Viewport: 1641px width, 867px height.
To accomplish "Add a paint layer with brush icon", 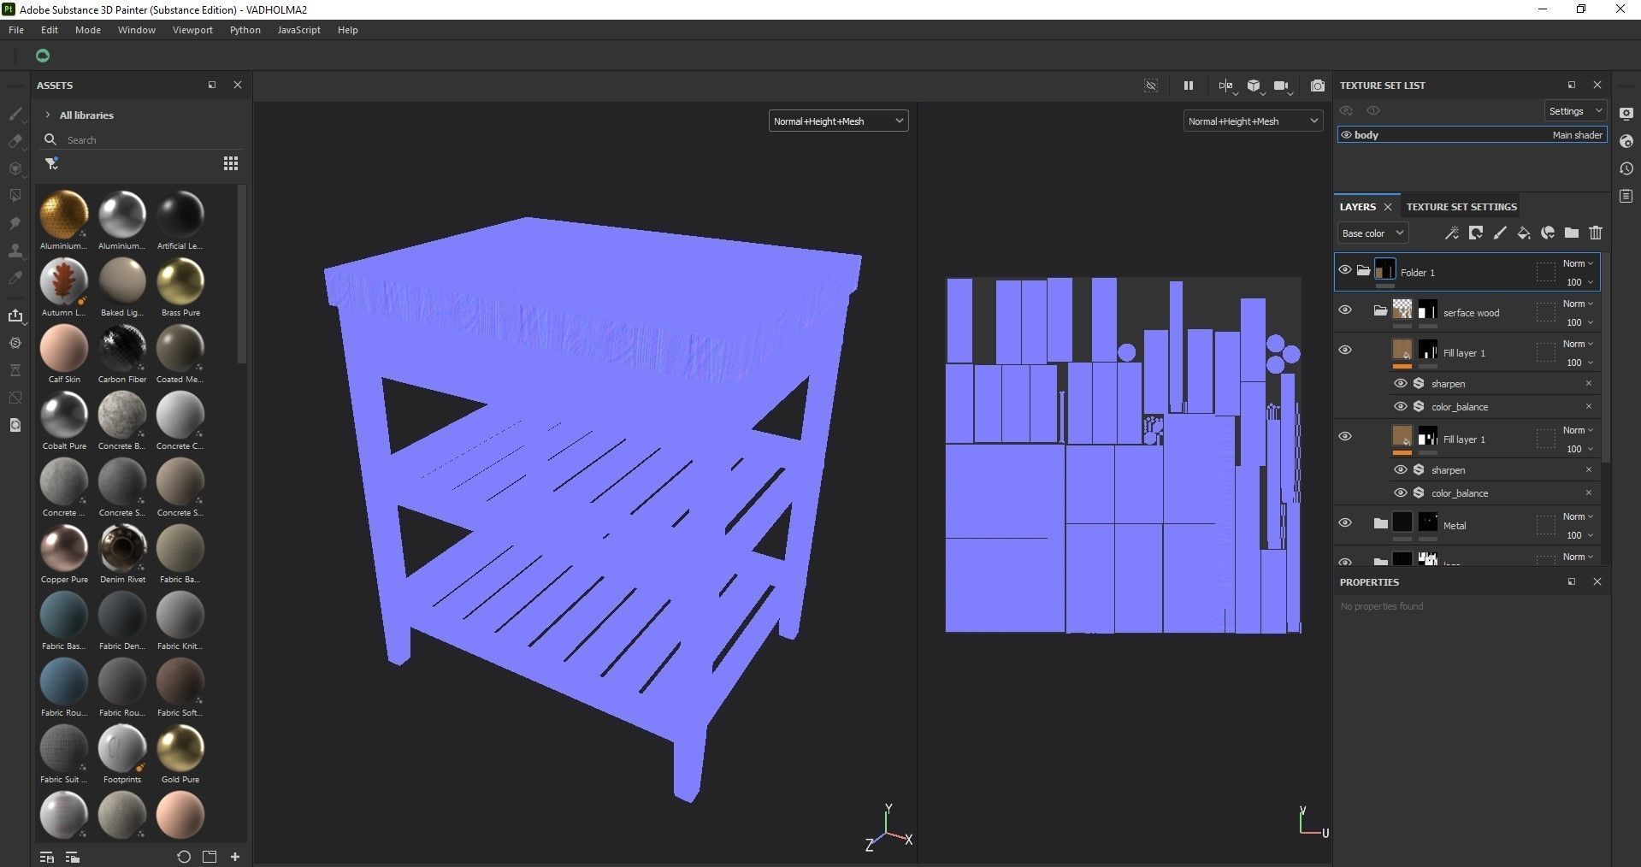I will 1500,233.
